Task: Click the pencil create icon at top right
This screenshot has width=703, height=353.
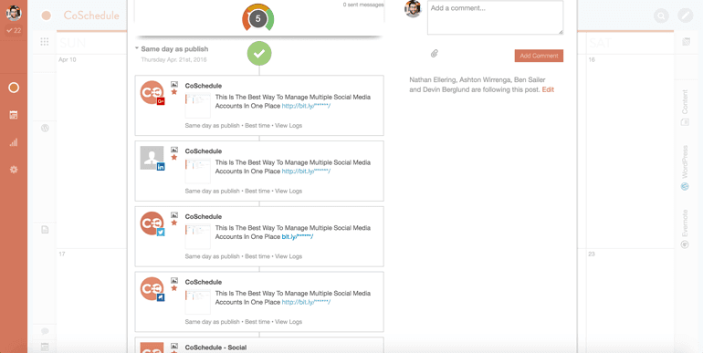Action: [685, 16]
